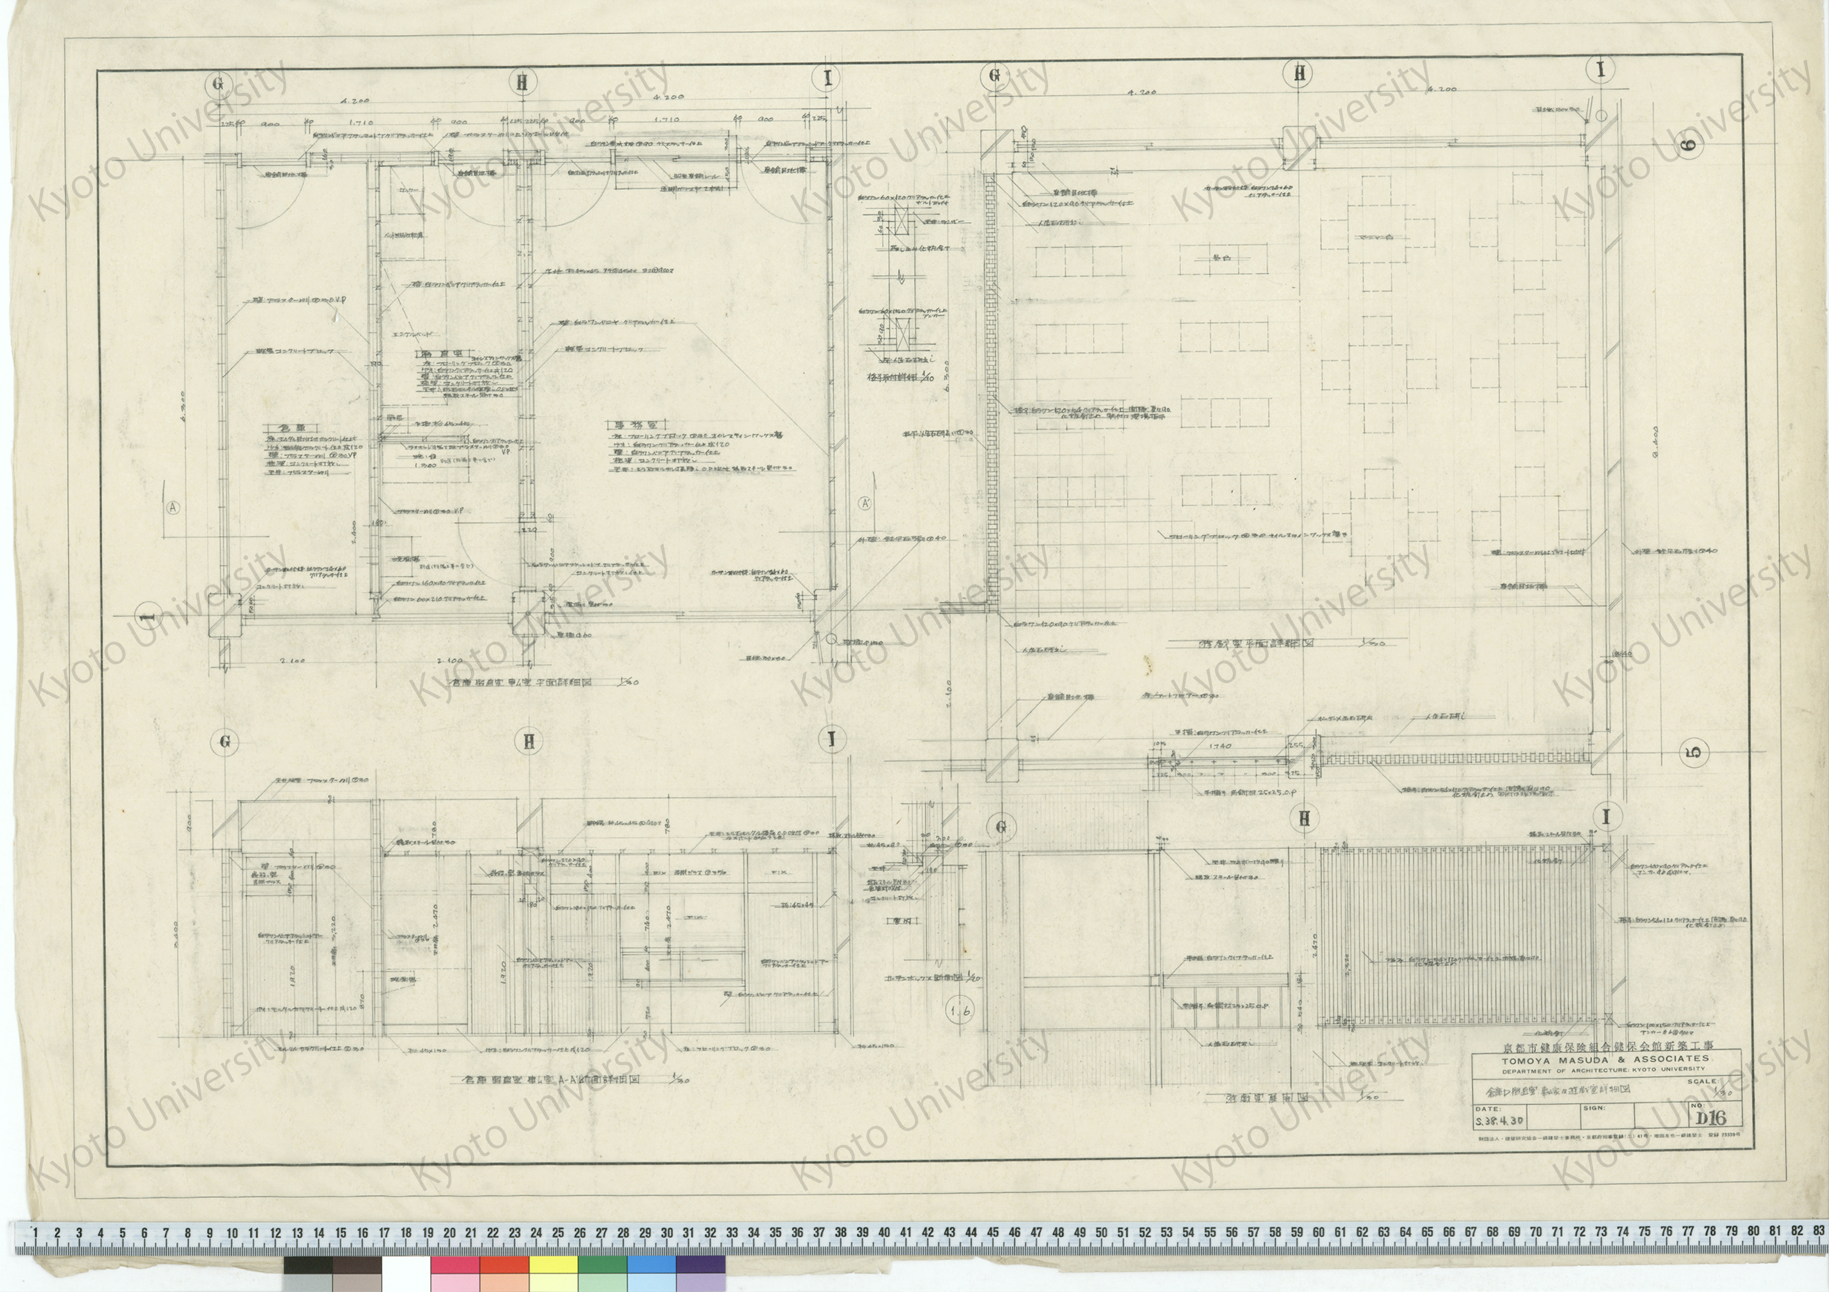Click the dark green calibration swatch

click(602, 1265)
